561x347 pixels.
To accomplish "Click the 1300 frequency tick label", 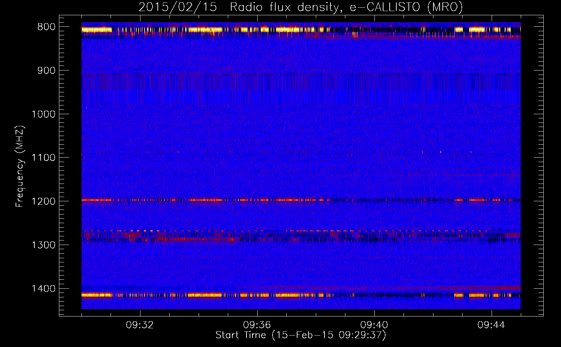I will point(43,245).
